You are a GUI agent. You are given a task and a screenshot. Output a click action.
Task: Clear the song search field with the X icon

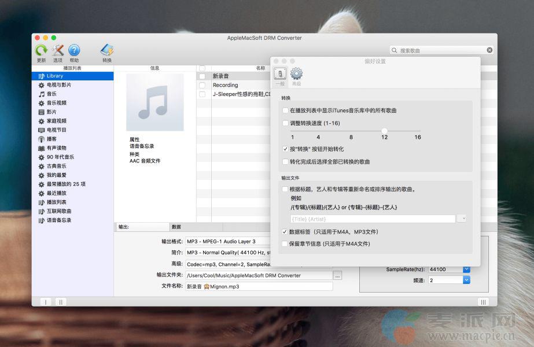click(489, 50)
